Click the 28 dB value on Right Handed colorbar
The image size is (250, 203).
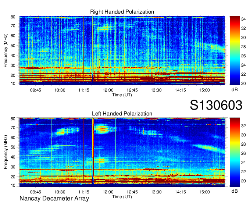point(243,47)
